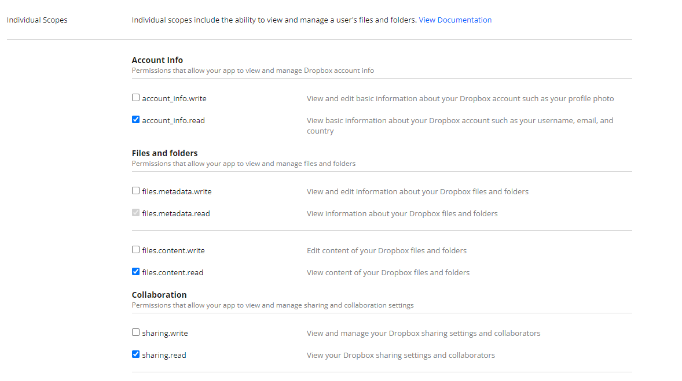
Task: Select the sharing.read scope label
Action: 163,355
